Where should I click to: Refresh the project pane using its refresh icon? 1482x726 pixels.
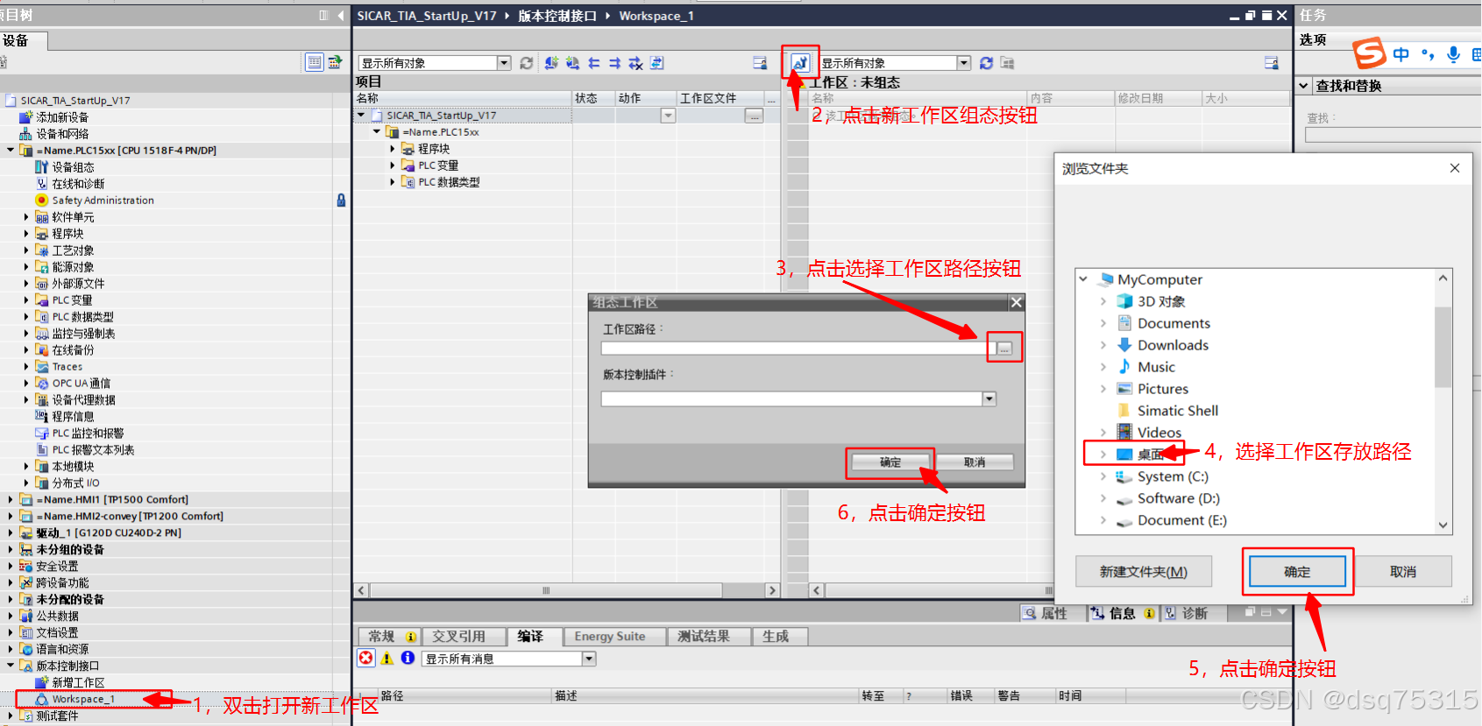526,63
